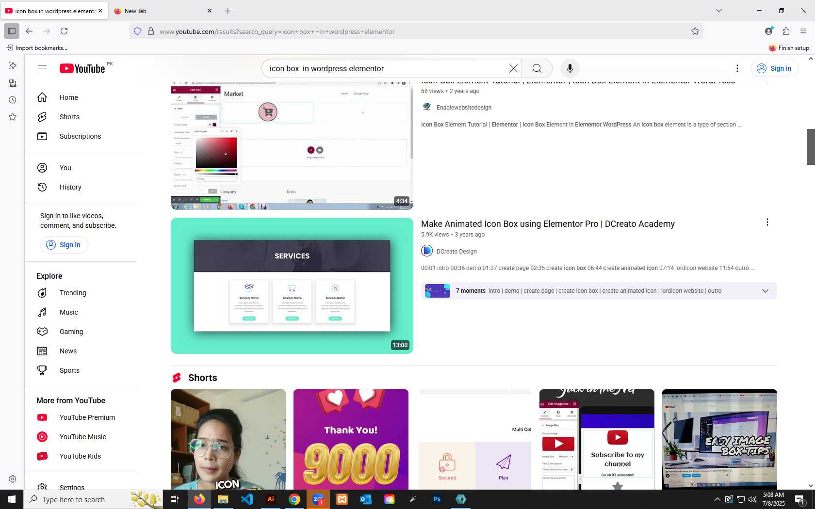The width and height of the screenshot is (815, 509).
Task: Reload the page
Action: (x=64, y=31)
